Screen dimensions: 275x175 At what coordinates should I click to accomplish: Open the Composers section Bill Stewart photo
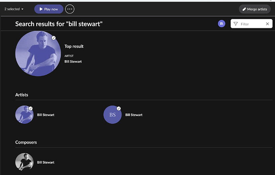24,162
